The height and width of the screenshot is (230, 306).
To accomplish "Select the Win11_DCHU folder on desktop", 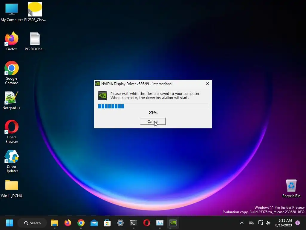I will tap(12, 189).
